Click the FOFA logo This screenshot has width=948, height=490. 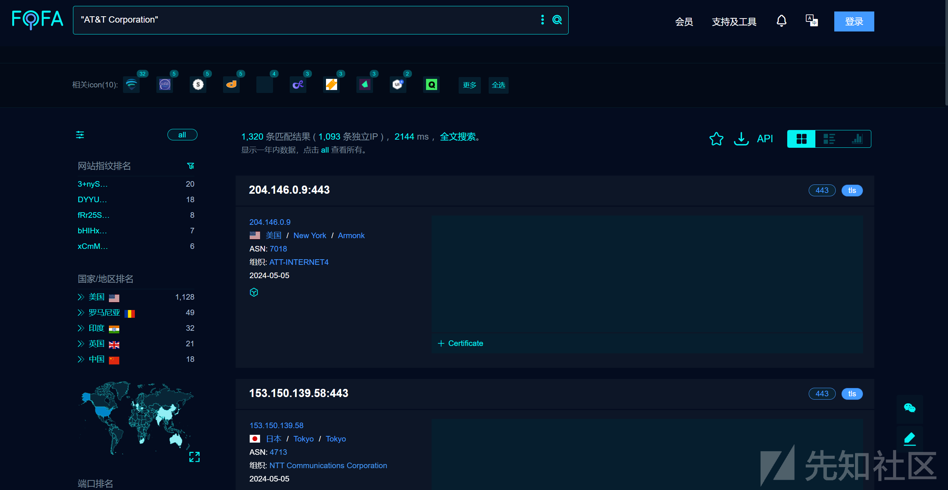37,20
